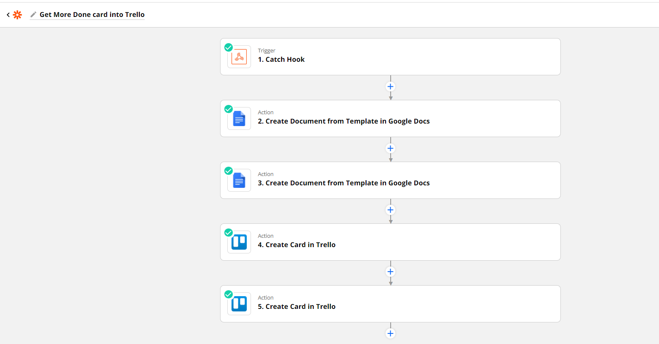Screen dimensions: 659x344
Task: Click the 'Action' label on step 4
Action: tap(266, 236)
